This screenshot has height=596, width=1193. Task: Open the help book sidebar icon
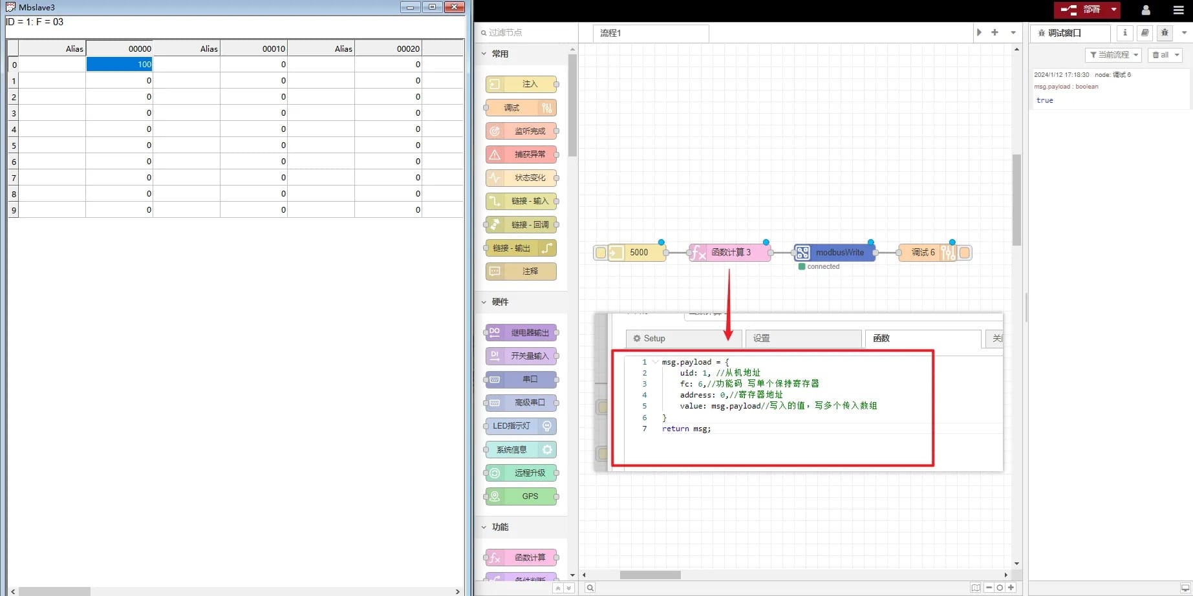point(1145,33)
